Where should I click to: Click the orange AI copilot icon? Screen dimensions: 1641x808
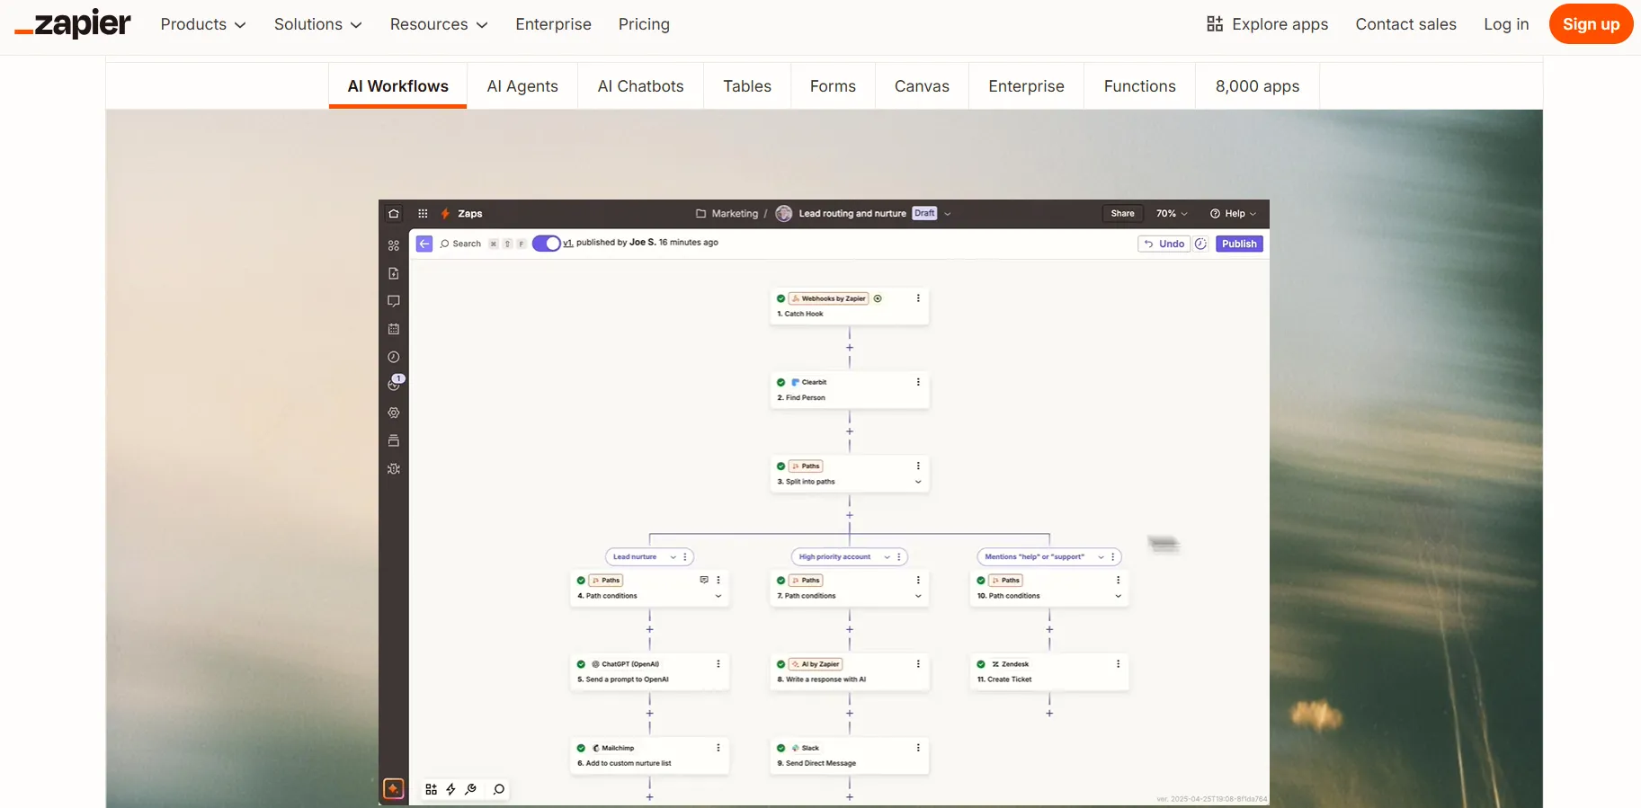click(x=393, y=788)
